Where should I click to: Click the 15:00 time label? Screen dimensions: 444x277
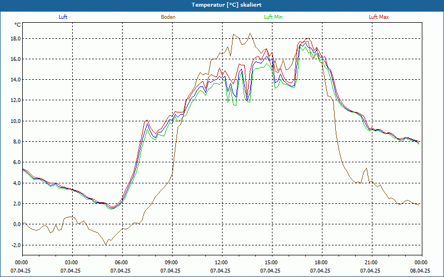(x=272, y=263)
